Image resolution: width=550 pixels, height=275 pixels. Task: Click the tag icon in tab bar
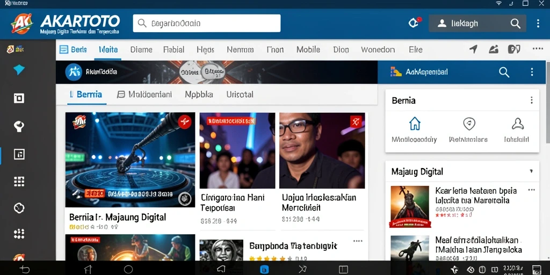(514, 49)
